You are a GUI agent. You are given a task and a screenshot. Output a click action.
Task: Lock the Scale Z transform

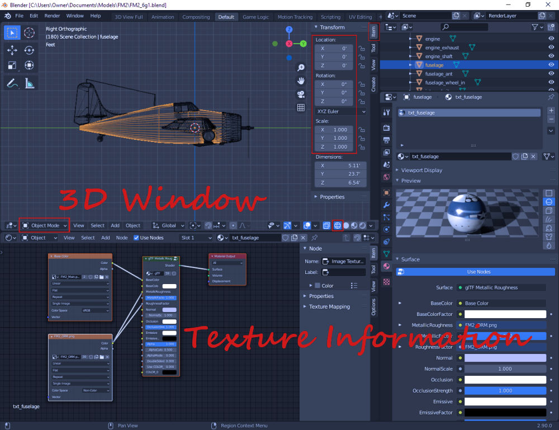point(362,147)
